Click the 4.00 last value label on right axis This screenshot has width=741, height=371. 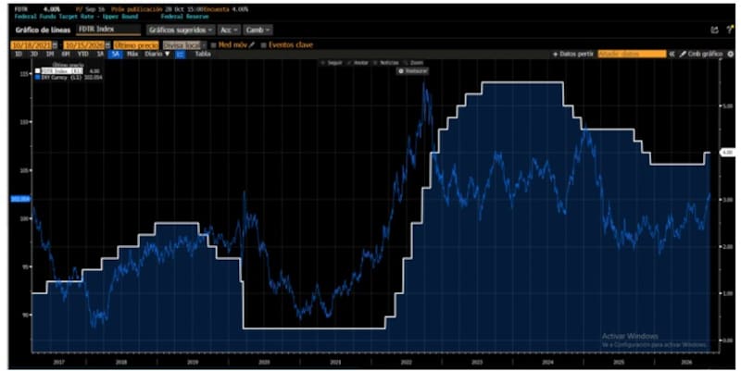726,153
